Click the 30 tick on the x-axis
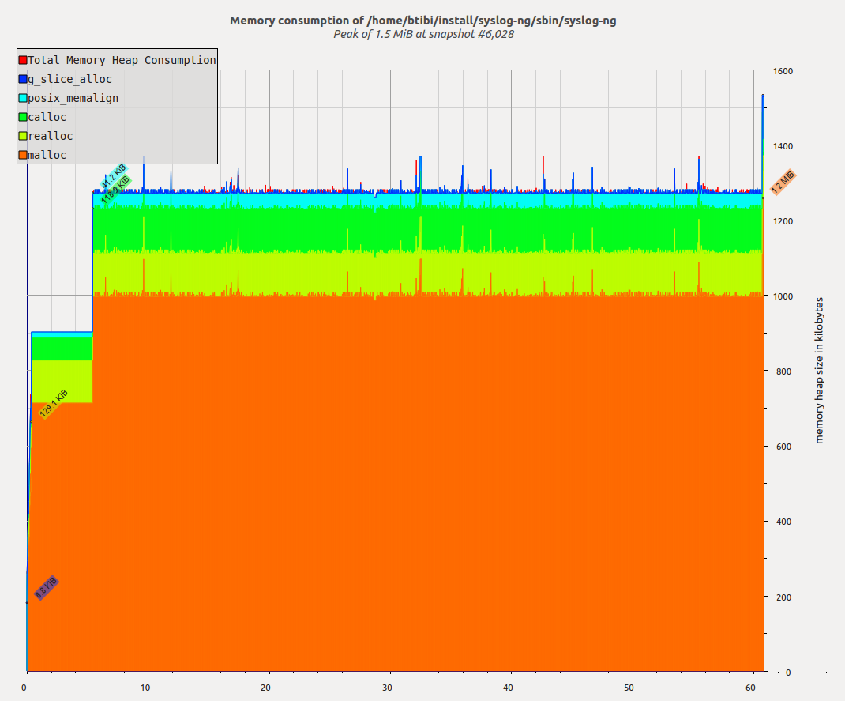This screenshot has width=845, height=701. pos(387,688)
